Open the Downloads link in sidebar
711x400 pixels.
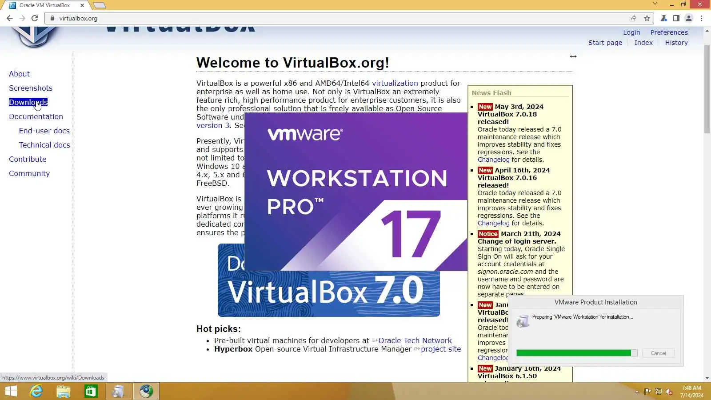point(28,102)
